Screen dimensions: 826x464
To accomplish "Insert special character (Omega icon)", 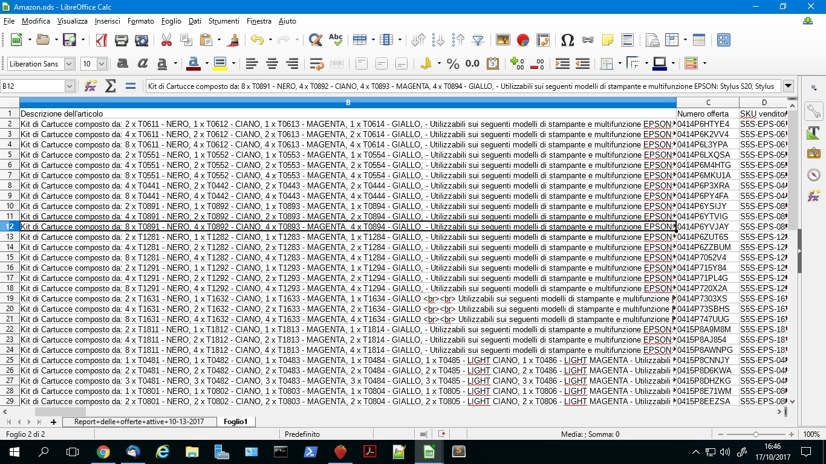I will (x=567, y=40).
